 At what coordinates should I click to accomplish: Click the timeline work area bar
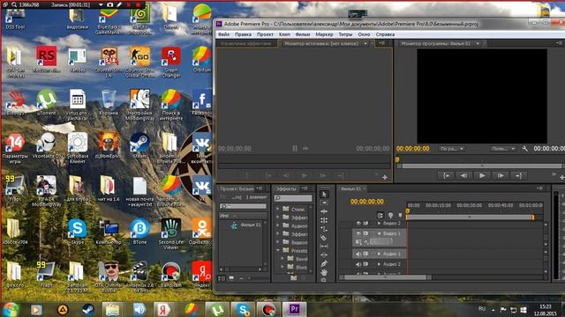tap(470, 217)
